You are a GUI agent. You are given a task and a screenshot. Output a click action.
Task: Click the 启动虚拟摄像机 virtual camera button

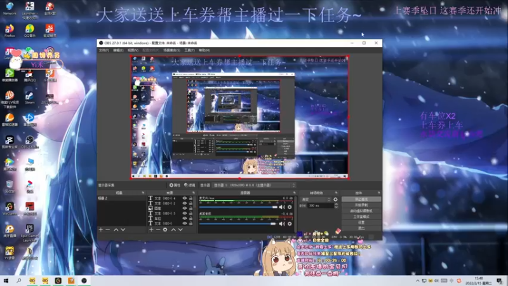[361, 211]
